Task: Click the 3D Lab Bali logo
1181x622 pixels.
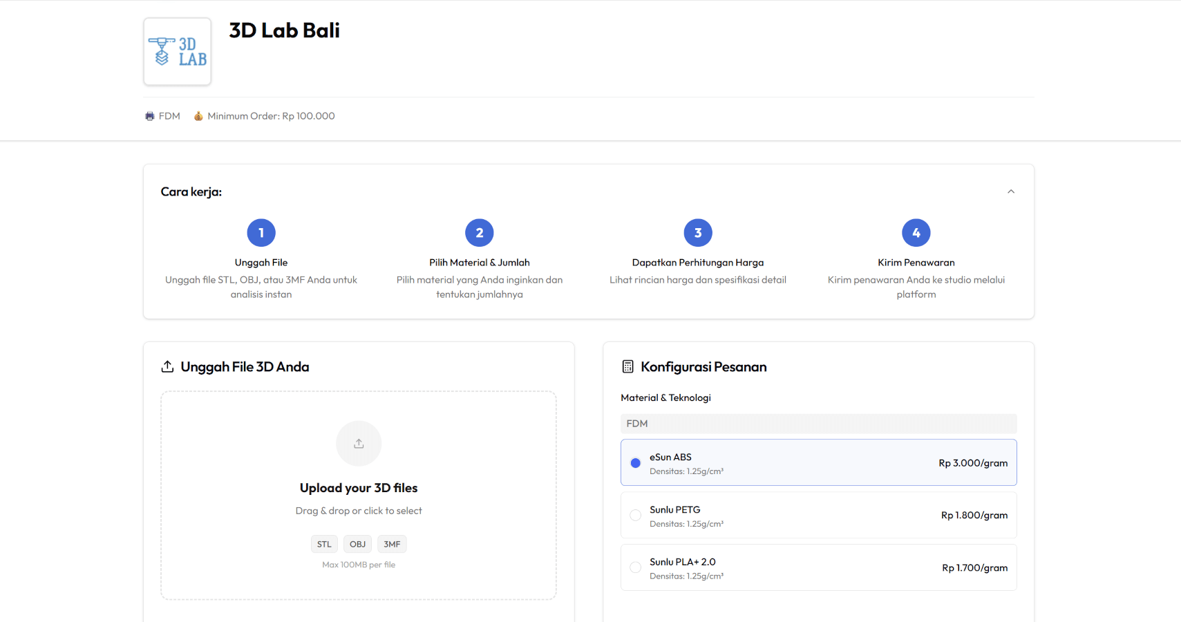Action: (177, 51)
